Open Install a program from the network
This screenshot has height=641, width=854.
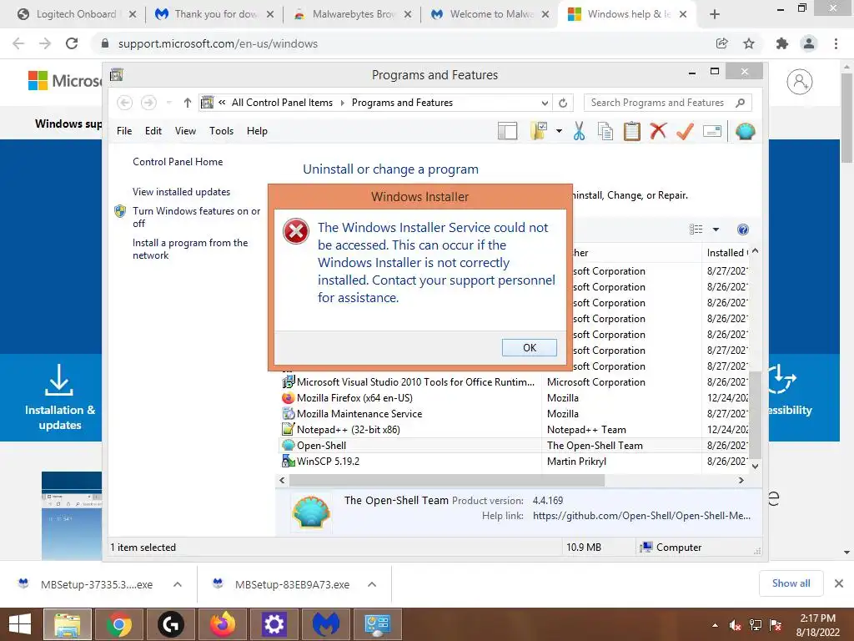point(189,249)
